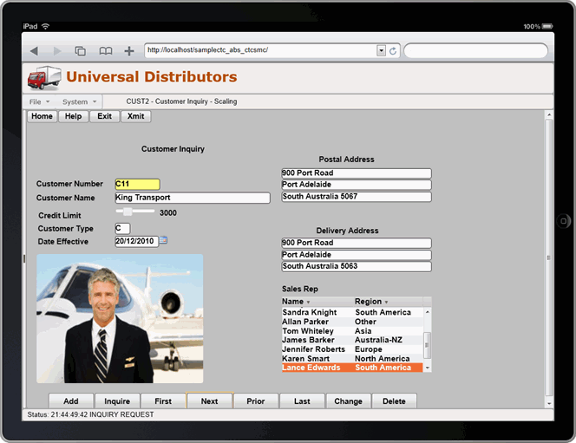This screenshot has width=576, height=443.
Task: Click the Change button
Action: [348, 401]
